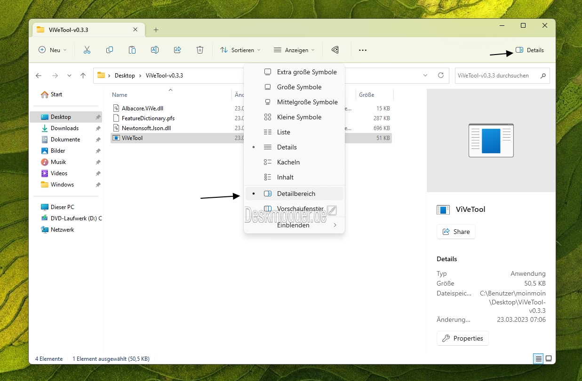
Task: Go forward with the right arrow
Action: [x=55, y=76]
